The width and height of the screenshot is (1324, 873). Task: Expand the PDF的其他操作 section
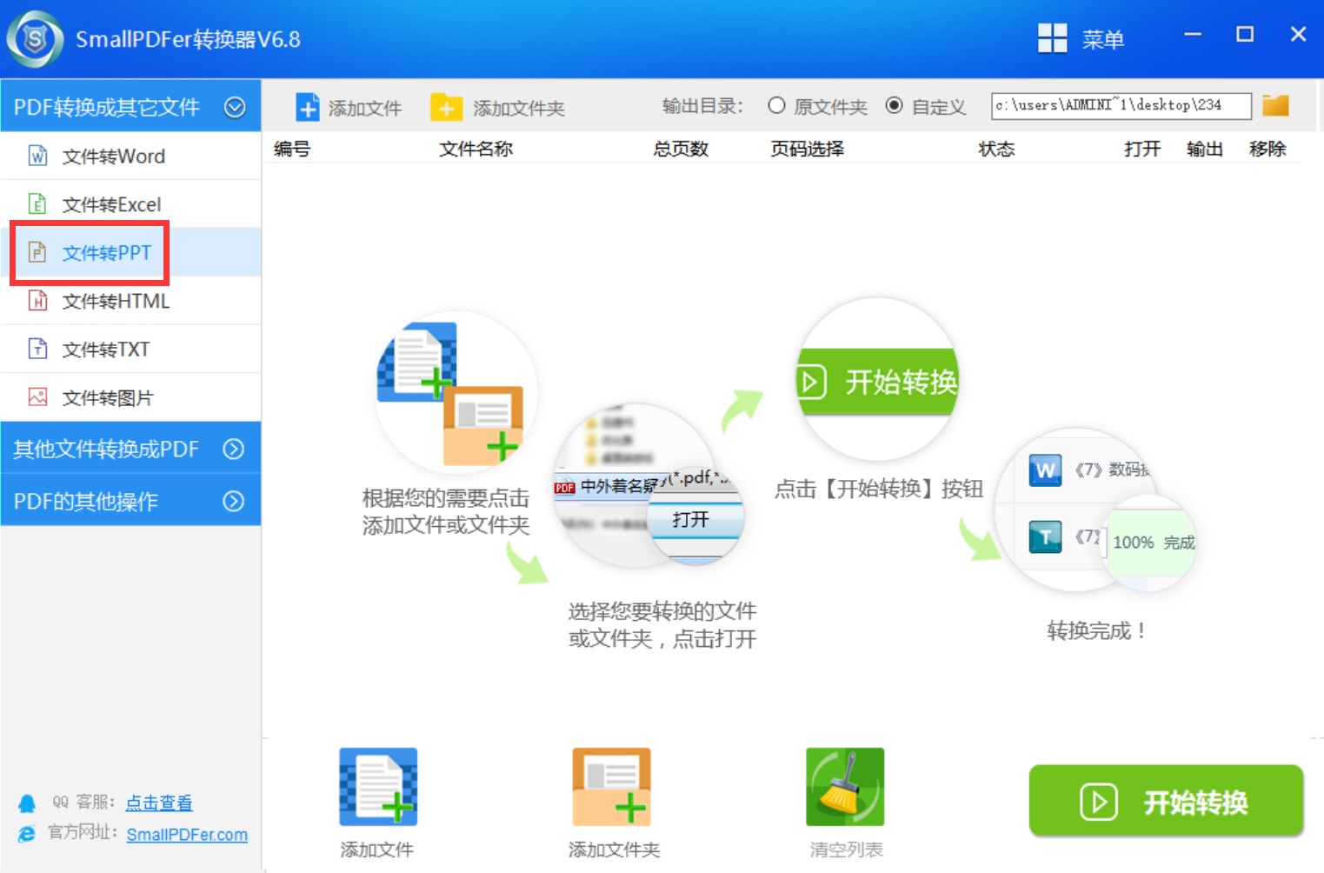(234, 501)
